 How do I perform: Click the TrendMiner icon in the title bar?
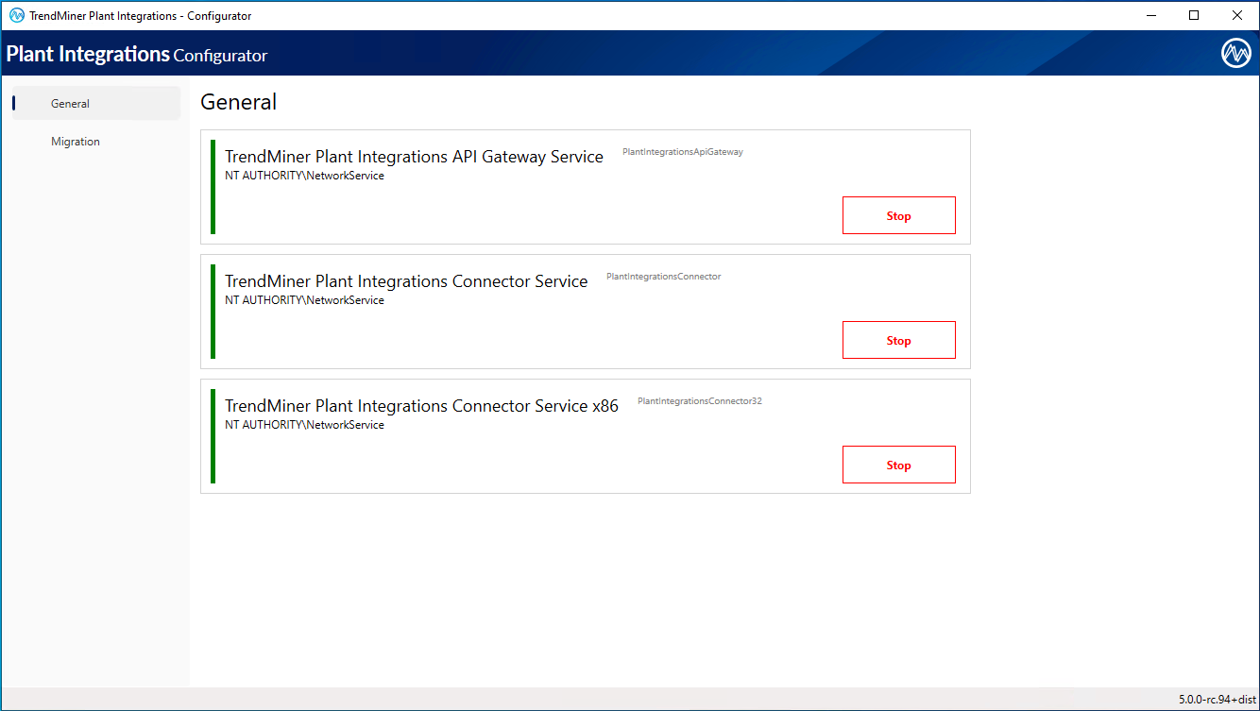[x=14, y=15]
